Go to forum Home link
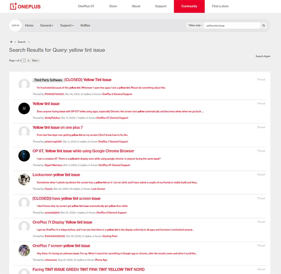Screen dimensions: 281x274 point(29,26)
